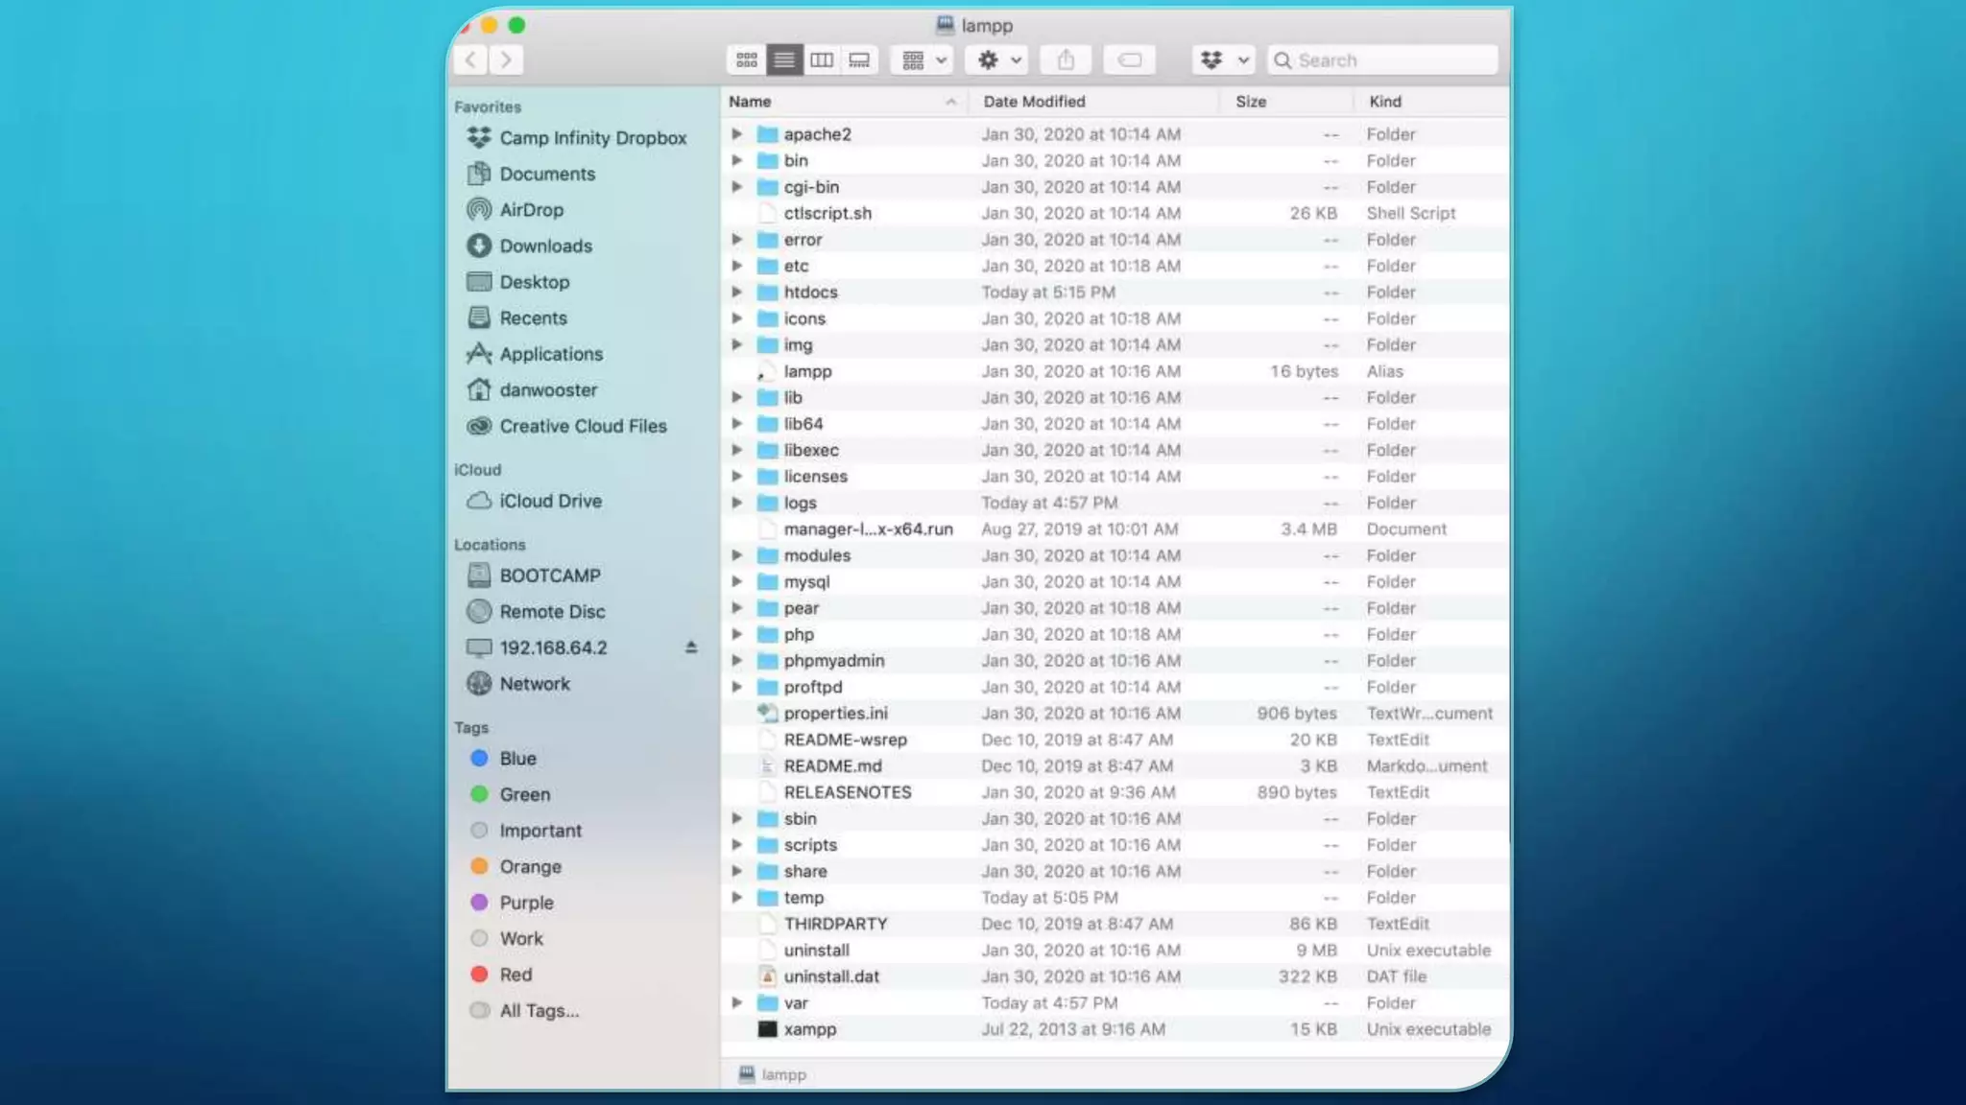Sort by the Date Modified column

tap(1034, 102)
